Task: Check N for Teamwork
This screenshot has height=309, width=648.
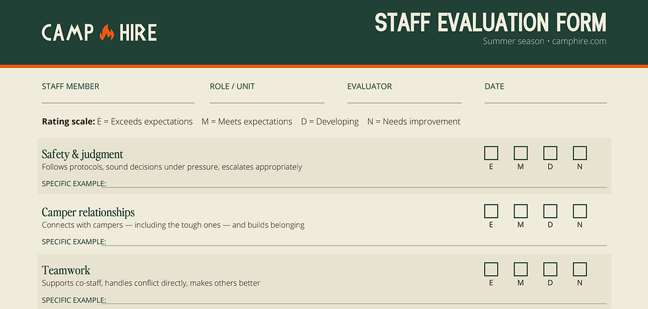Action: 580,269
